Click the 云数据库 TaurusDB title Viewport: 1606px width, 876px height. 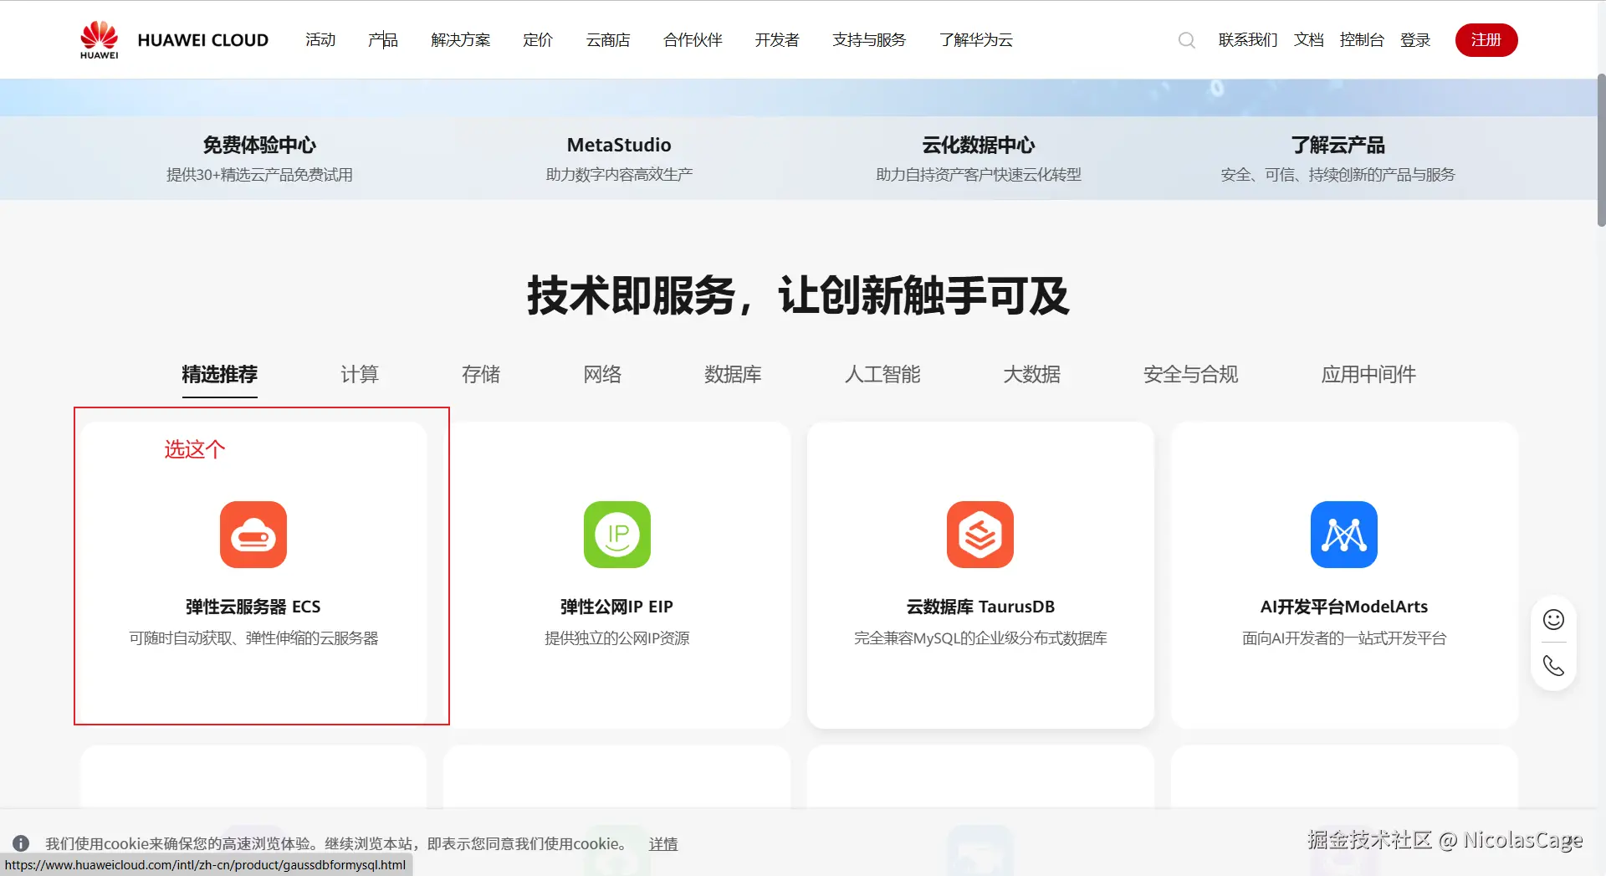[980, 607]
